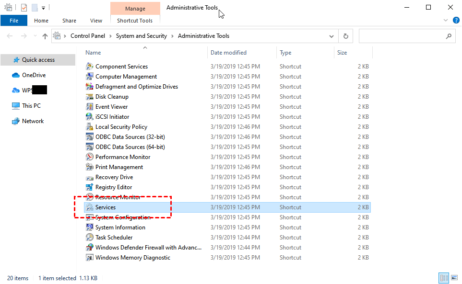Switch to details view in status bar

tap(443, 278)
